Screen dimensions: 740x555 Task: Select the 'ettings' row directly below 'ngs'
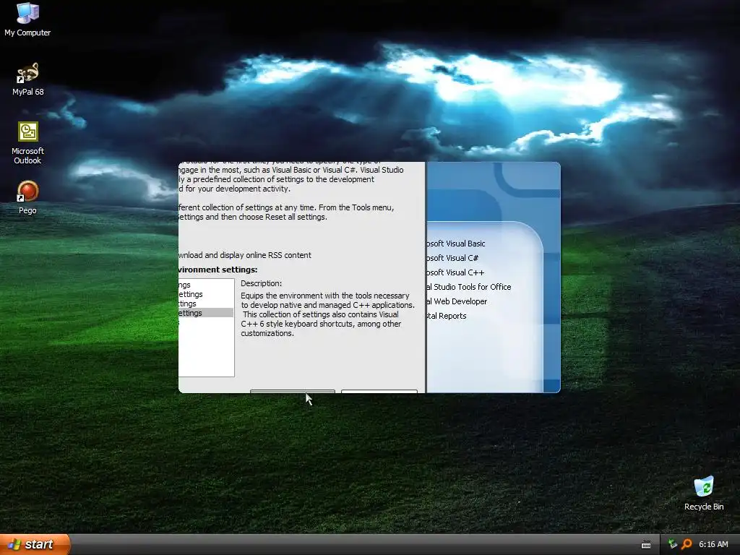coord(206,294)
